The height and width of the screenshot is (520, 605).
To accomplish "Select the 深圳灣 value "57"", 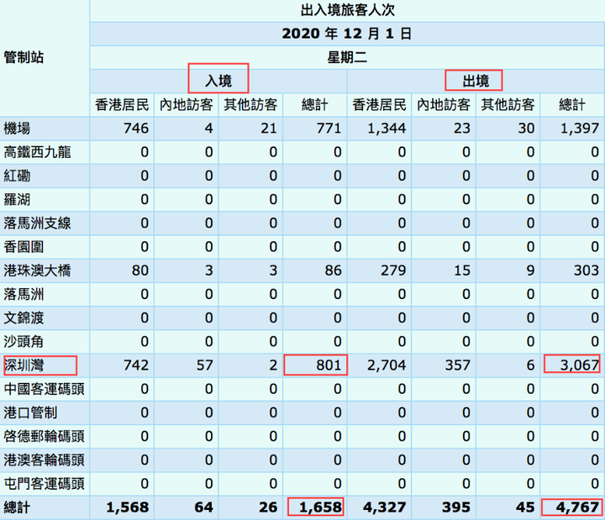I will 205,365.
